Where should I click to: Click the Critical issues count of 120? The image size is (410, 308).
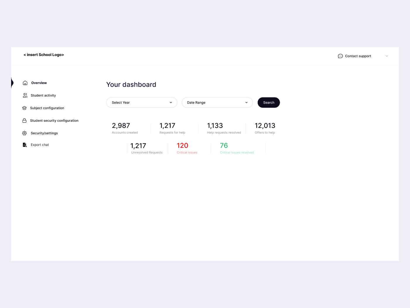(x=182, y=145)
